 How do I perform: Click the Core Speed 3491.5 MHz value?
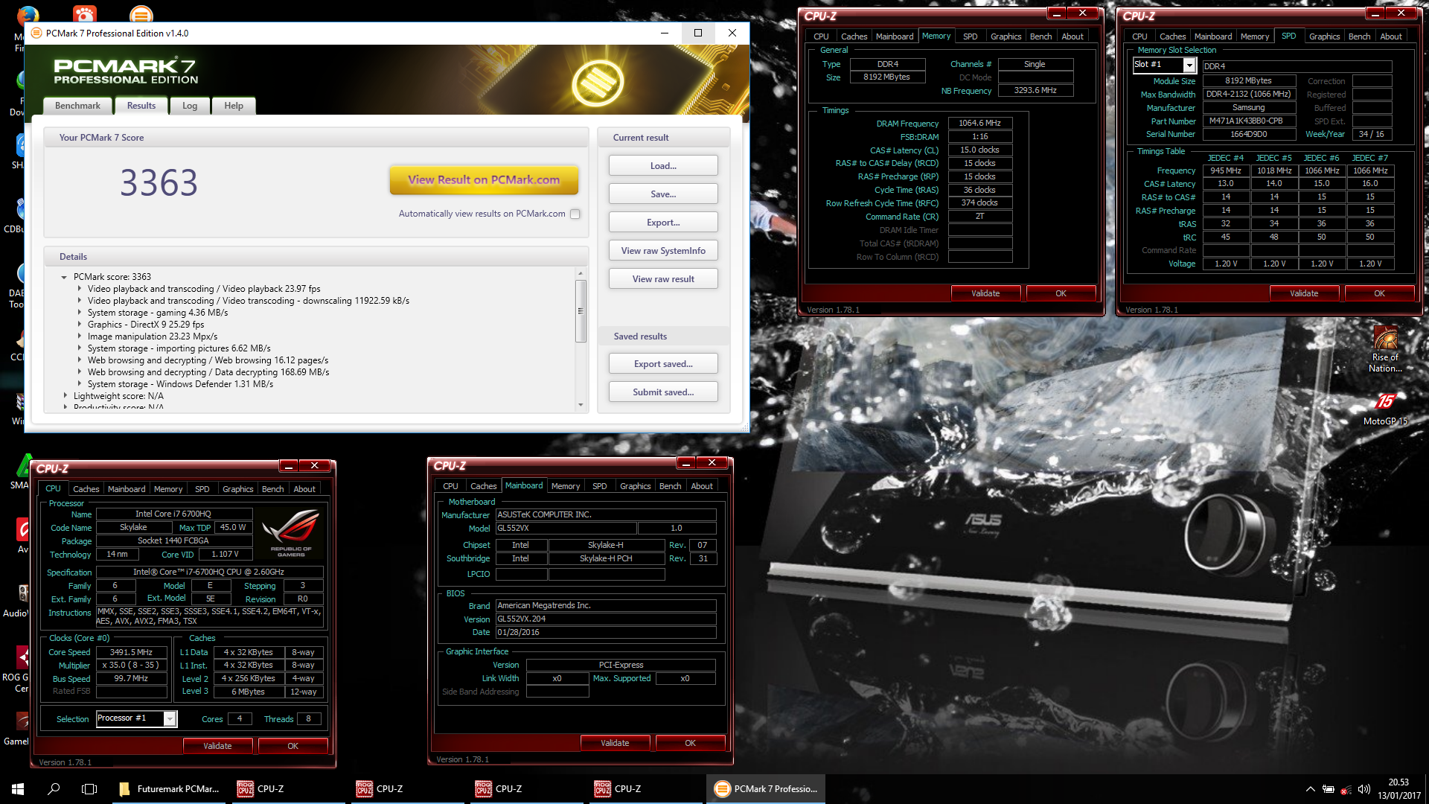coord(131,653)
